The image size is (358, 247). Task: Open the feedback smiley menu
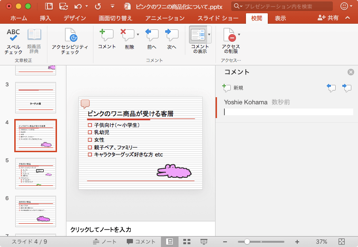tap(346, 6)
